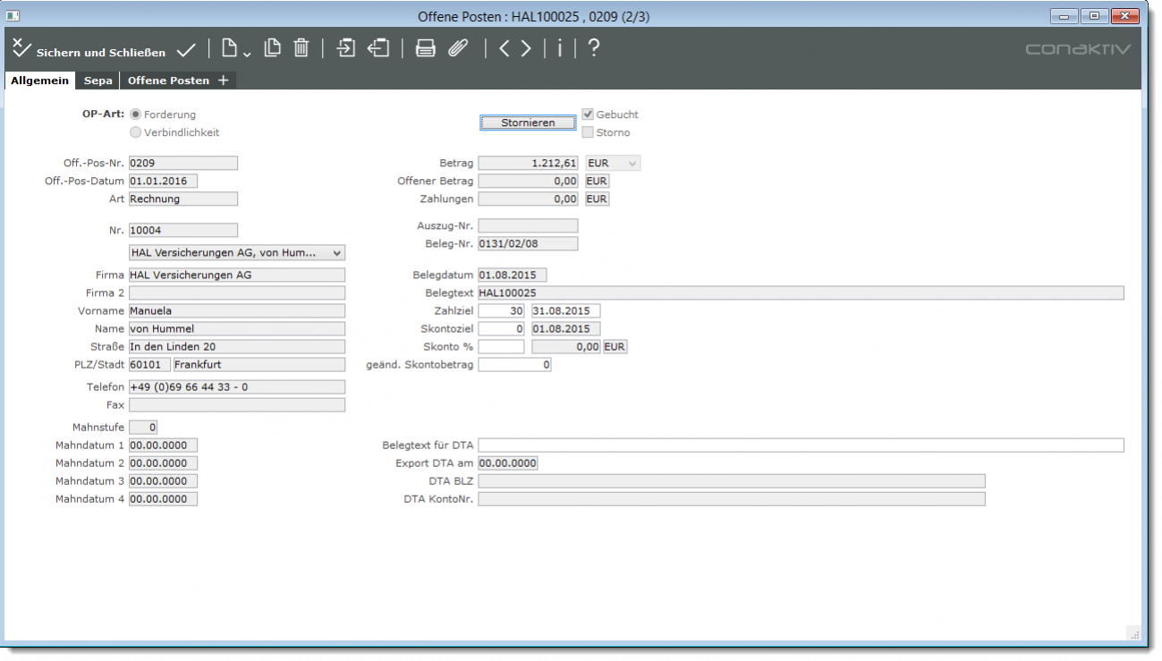Toggle the Gebucht checkbox
1162x661 pixels.
tap(588, 114)
